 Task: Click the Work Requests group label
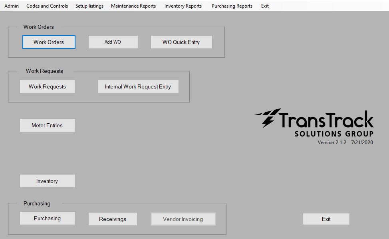click(44, 71)
